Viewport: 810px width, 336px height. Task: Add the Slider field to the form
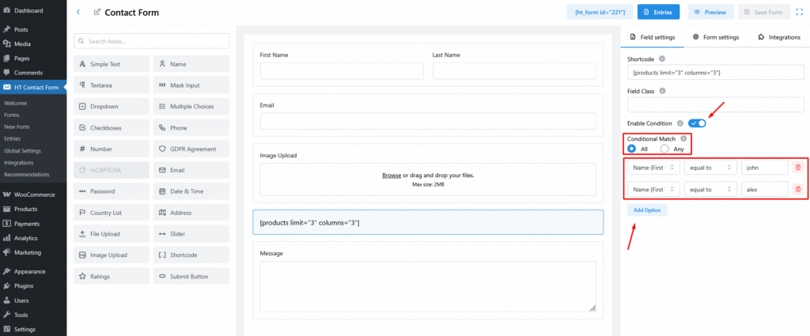coord(191,234)
